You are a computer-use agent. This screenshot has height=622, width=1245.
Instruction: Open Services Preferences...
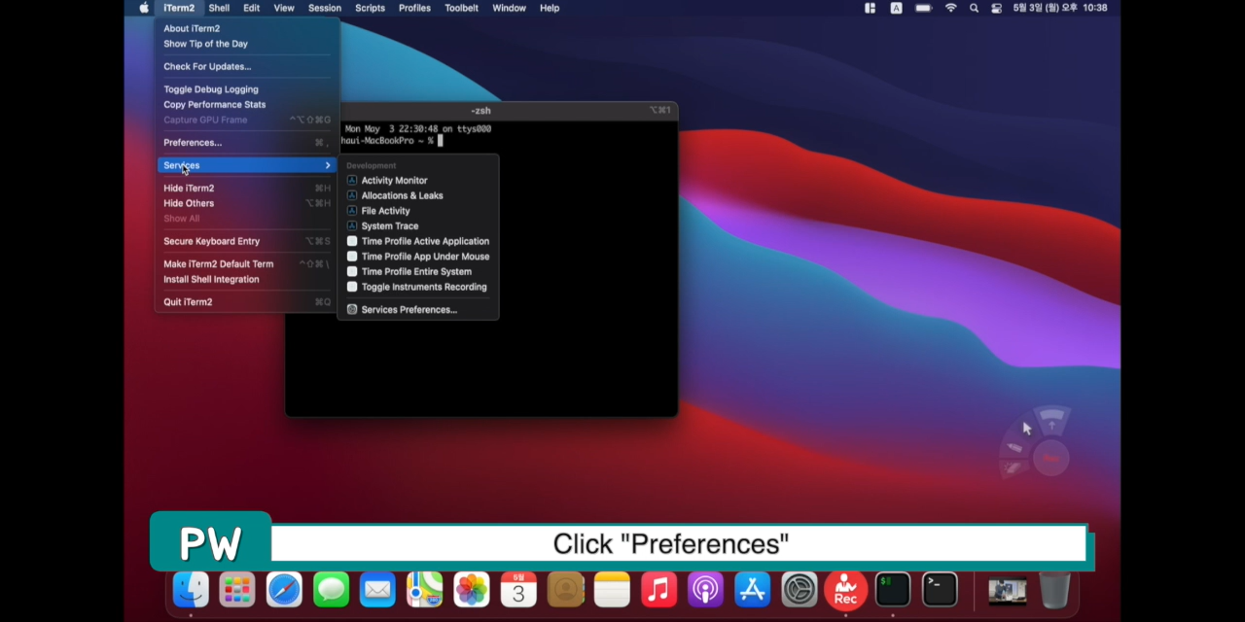(x=418, y=310)
